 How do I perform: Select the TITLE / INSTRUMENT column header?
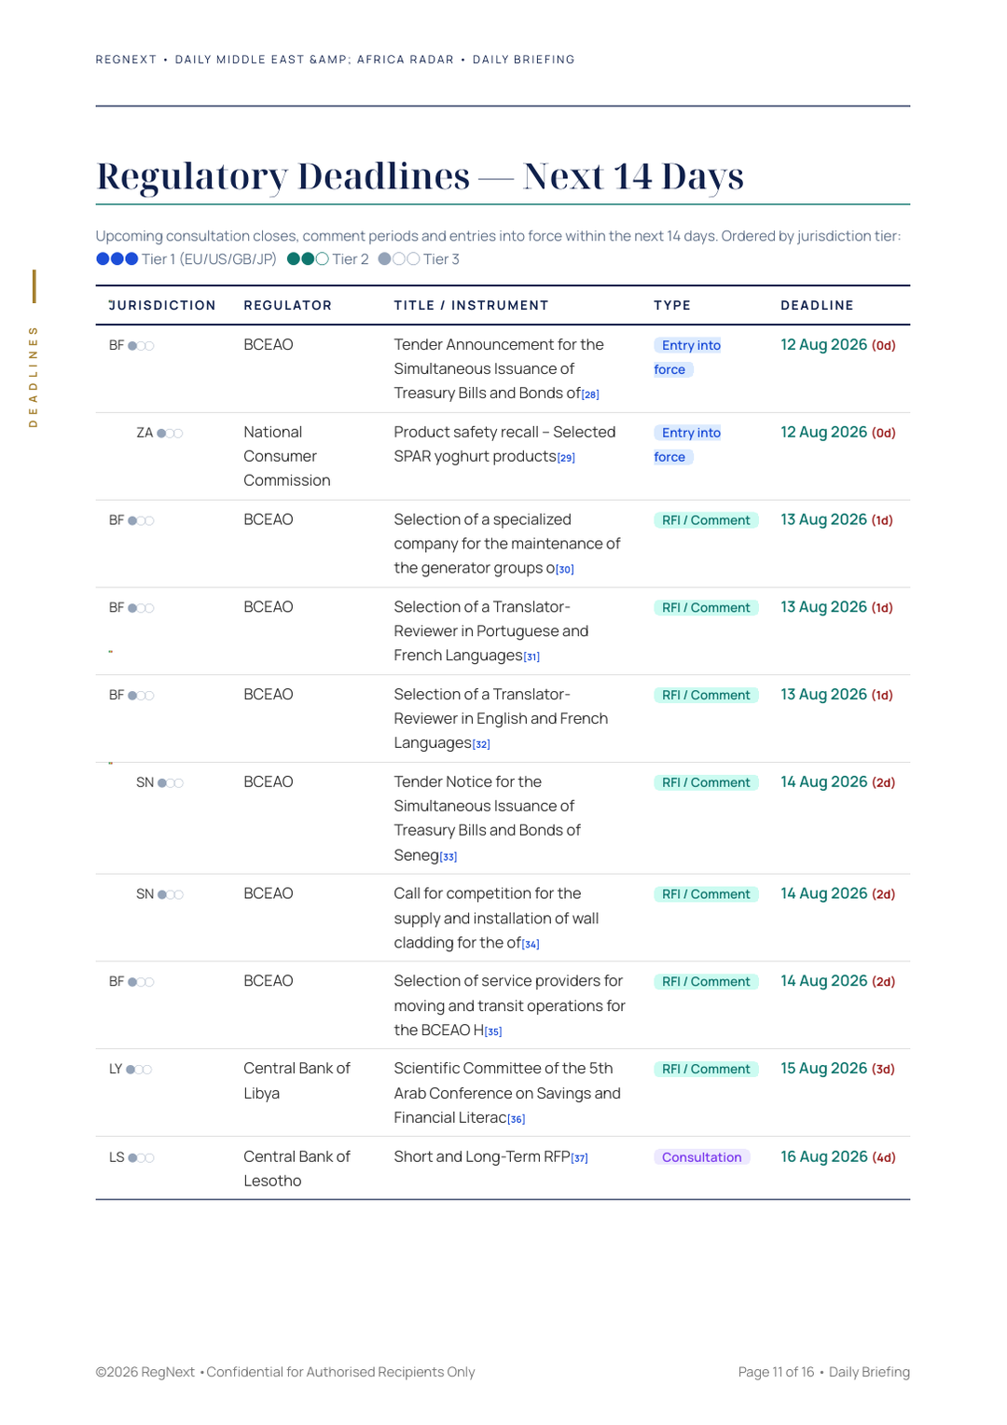[x=471, y=306]
